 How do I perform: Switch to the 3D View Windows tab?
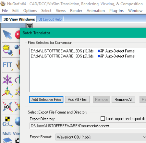pyautogui.click(x=19, y=19)
